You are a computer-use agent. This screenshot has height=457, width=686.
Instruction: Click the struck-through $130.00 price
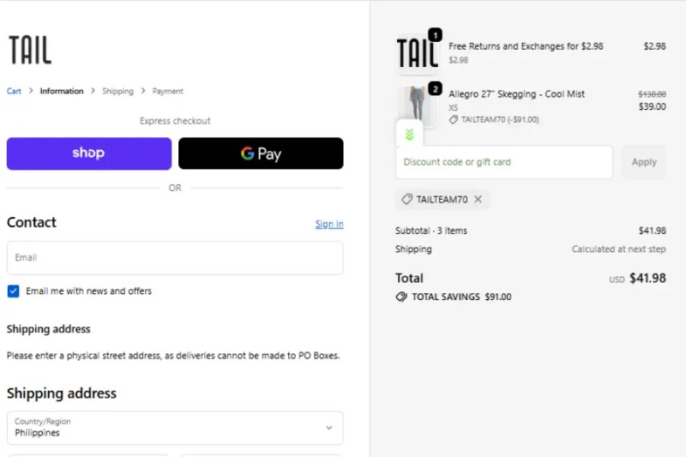coord(652,94)
